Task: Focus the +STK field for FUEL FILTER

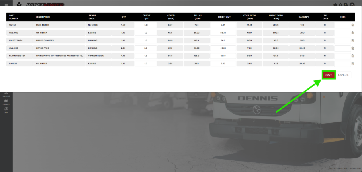Action: (343, 25)
